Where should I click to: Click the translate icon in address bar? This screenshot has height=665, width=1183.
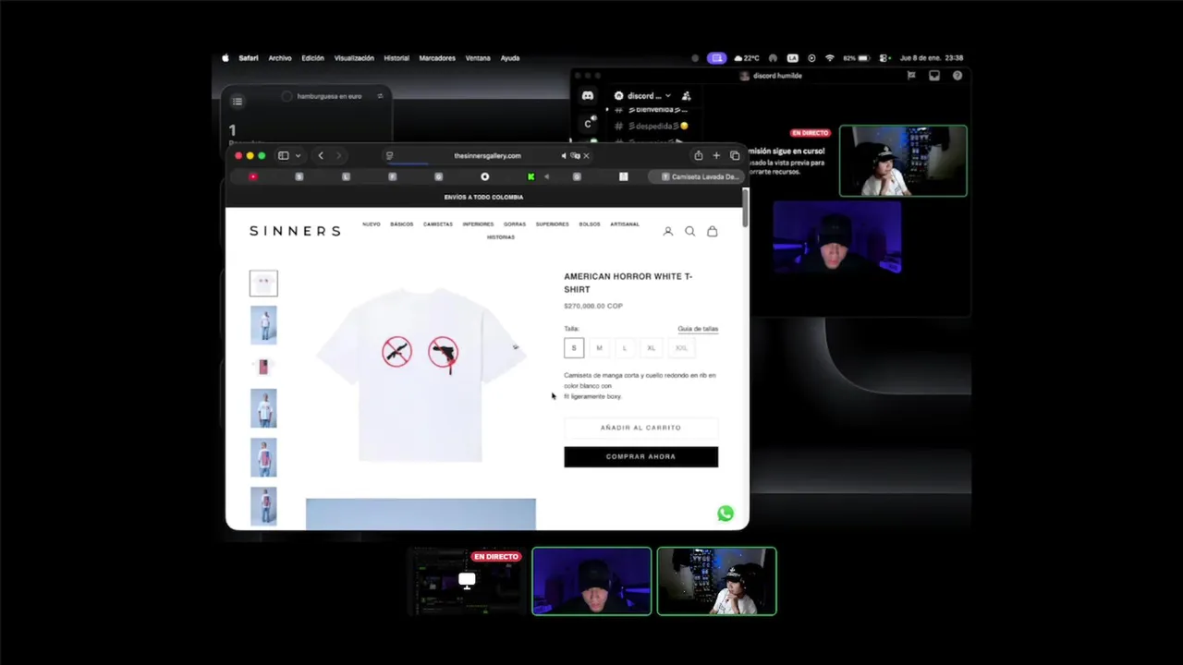point(575,155)
